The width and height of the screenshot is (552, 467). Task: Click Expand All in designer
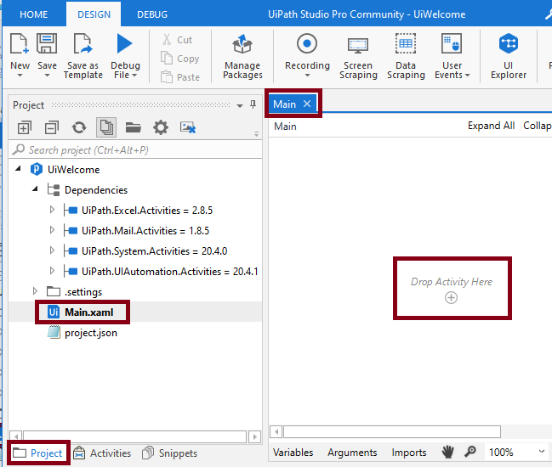pyautogui.click(x=491, y=126)
